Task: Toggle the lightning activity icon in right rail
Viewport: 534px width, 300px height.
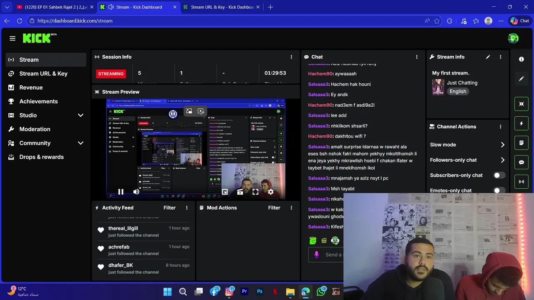Action: (521, 123)
